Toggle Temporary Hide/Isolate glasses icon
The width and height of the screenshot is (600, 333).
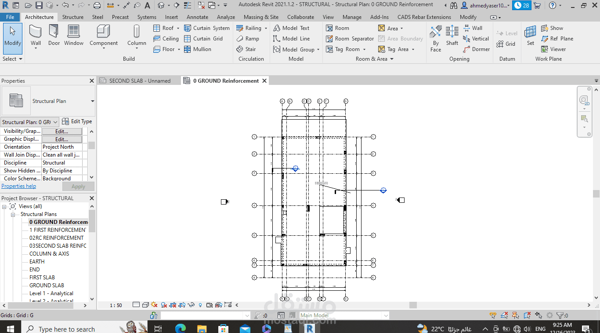point(191,305)
